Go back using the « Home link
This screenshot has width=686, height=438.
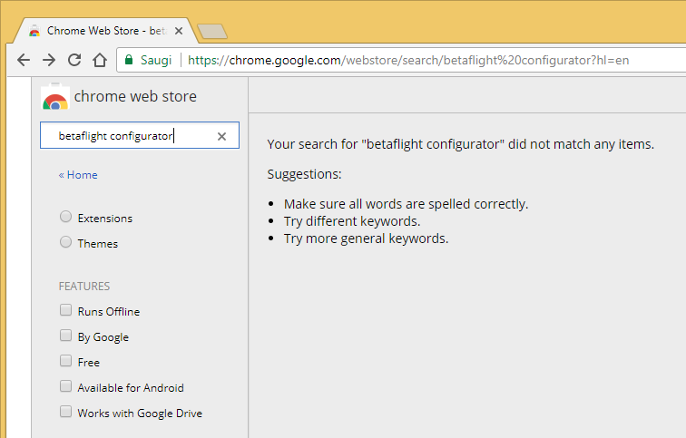[x=78, y=175]
